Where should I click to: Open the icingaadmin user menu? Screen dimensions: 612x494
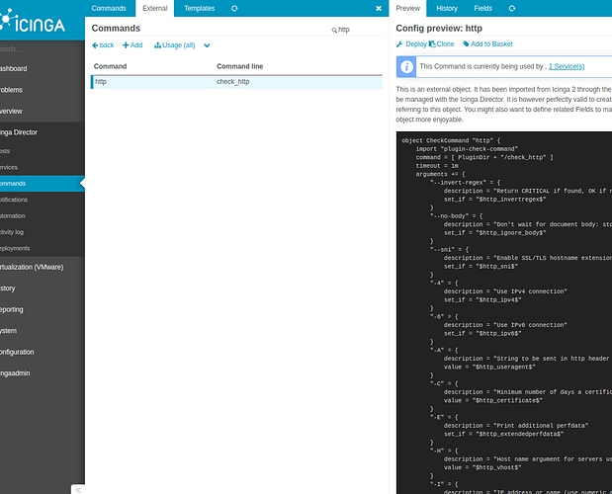43,373
